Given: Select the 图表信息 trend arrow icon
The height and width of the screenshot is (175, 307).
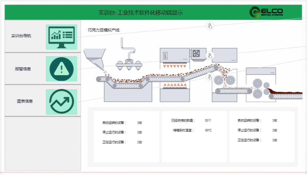Looking at the screenshot, I should coord(61,102).
